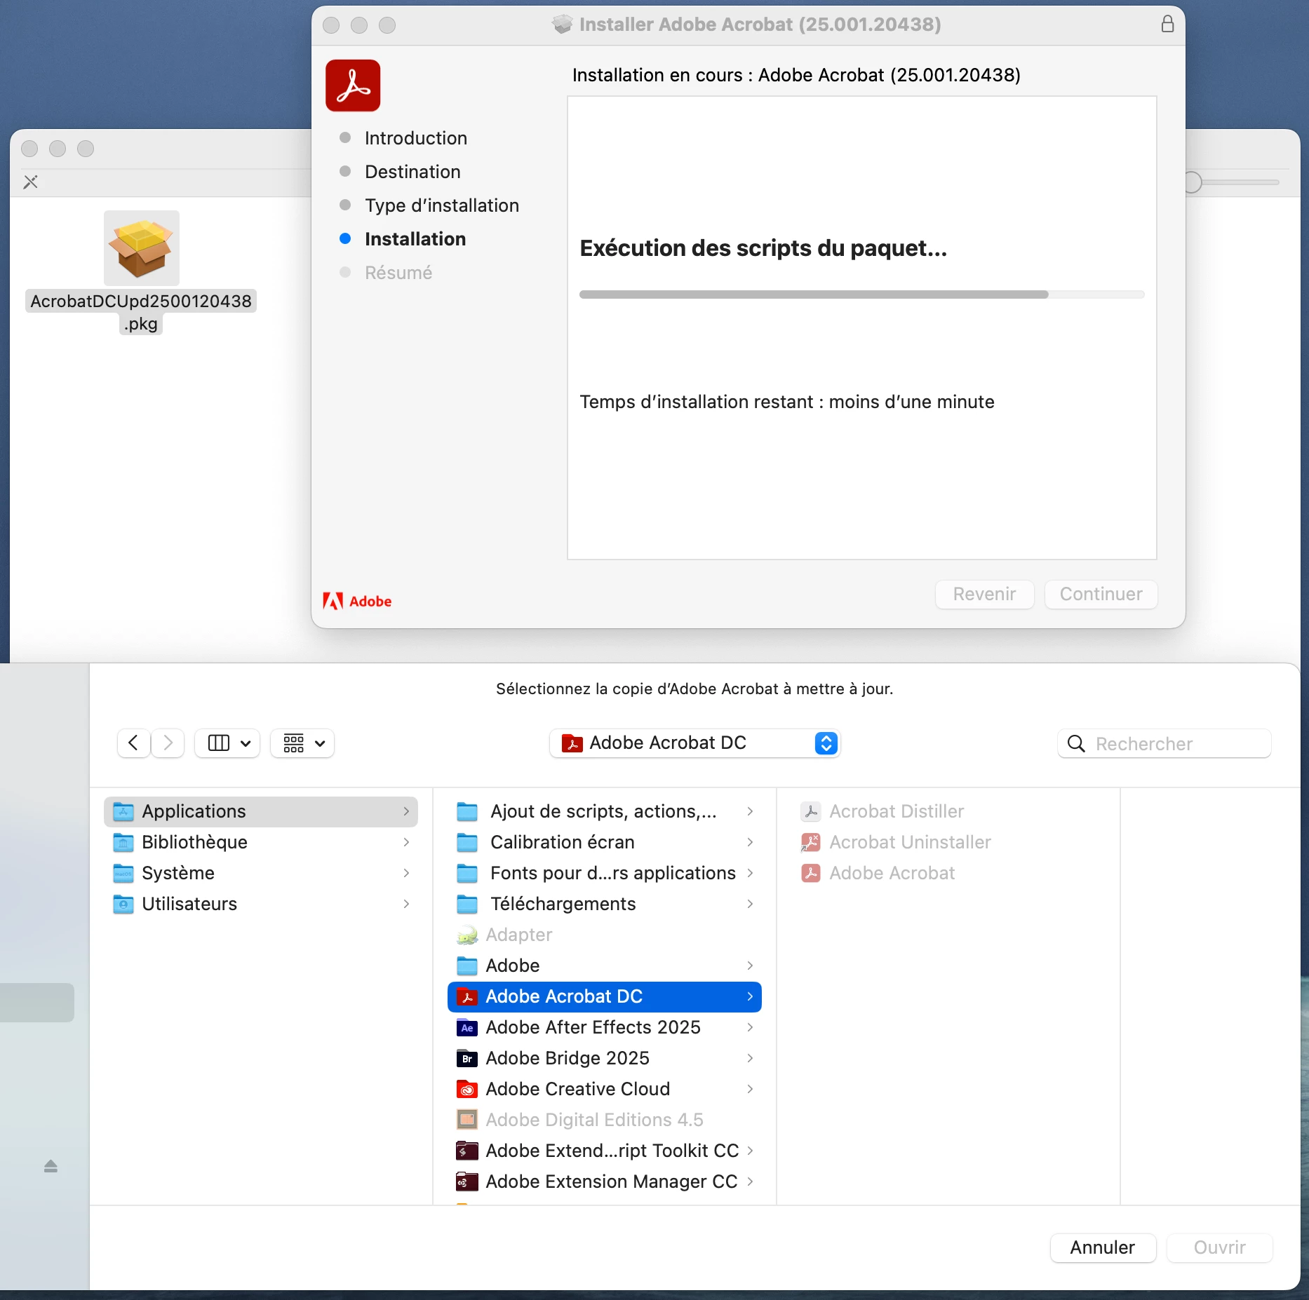Viewport: 1309px width, 1300px height.
Task: Click the Rechercher search field
Action: [x=1164, y=743]
